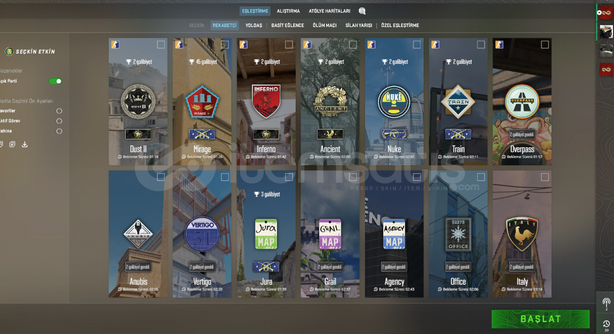The image size is (614, 334).
Task: Click the Vertigo 51 map badge
Action: pyautogui.click(x=202, y=234)
